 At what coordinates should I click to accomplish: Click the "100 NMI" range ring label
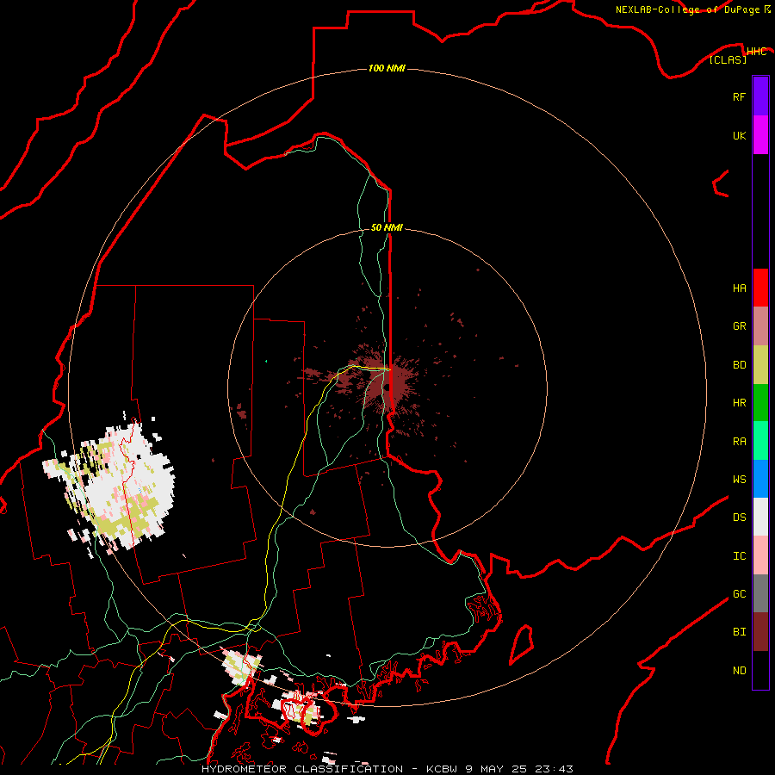point(387,68)
